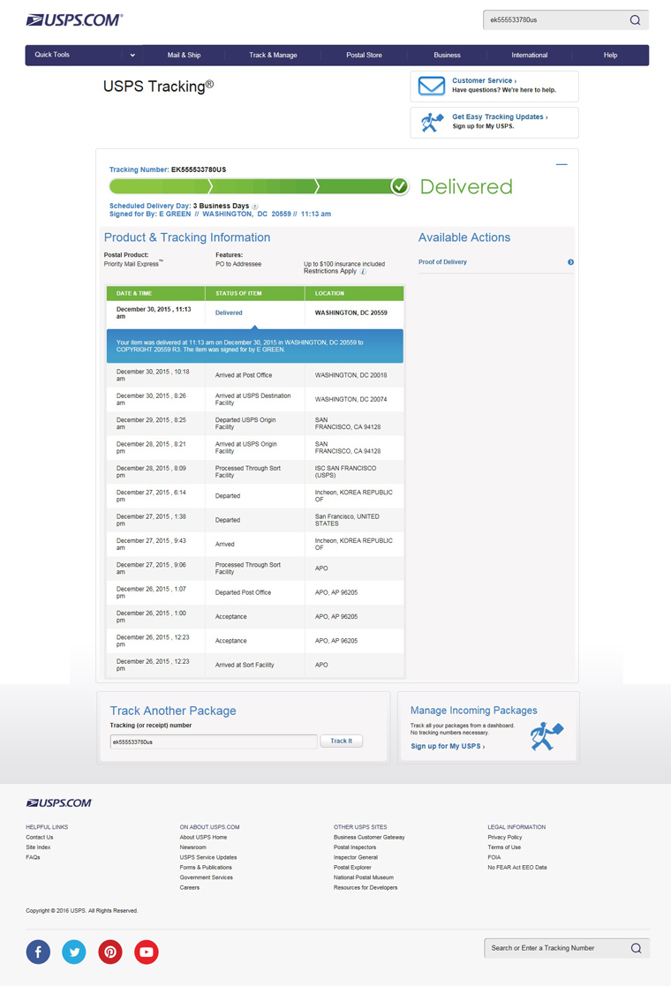Open the Mail & Ship menu
The height and width of the screenshot is (986, 671).
click(184, 55)
